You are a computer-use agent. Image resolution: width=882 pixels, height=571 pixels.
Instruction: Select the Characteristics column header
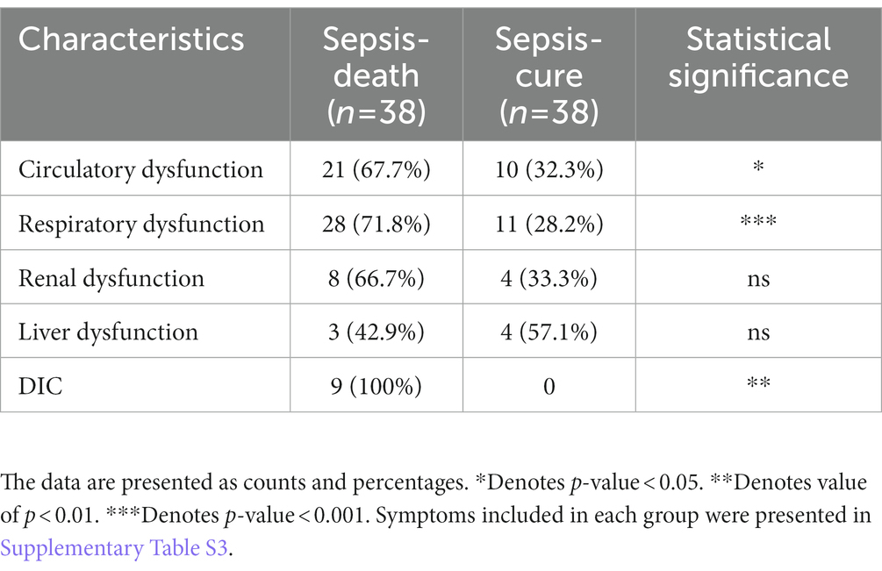[x=131, y=39]
